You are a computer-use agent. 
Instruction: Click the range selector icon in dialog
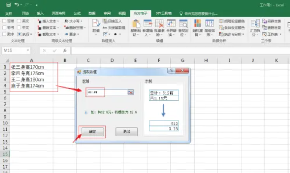131,92
